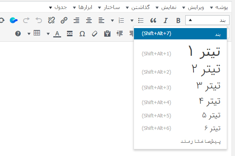Align text to the left
The width and height of the screenshot is (235, 156).
coord(101,20)
